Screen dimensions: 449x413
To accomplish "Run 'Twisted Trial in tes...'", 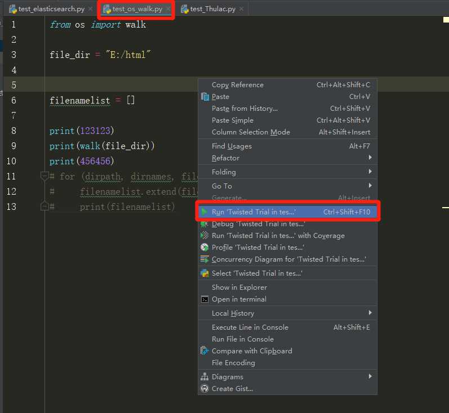I will pos(287,212).
